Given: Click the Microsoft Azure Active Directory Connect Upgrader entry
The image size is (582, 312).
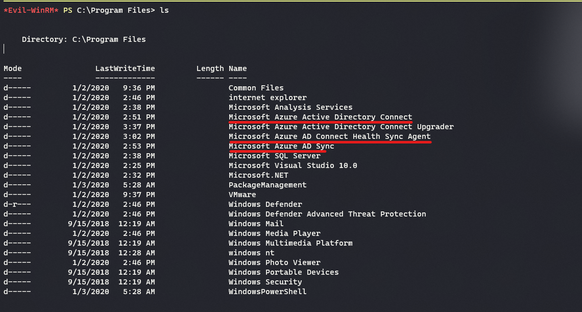Looking at the screenshot, I should [x=341, y=127].
